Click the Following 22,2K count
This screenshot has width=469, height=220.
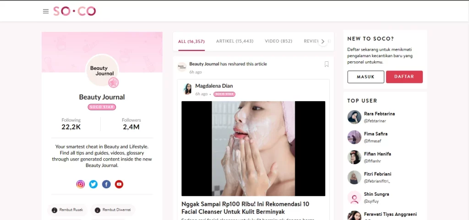pos(71,123)
